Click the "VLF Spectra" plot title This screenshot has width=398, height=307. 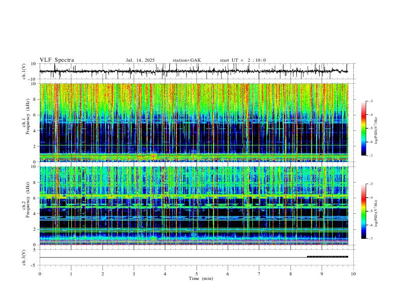57,60
